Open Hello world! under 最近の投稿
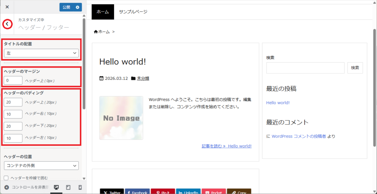This screenshot has width=377, height=194. click(278, 103)
